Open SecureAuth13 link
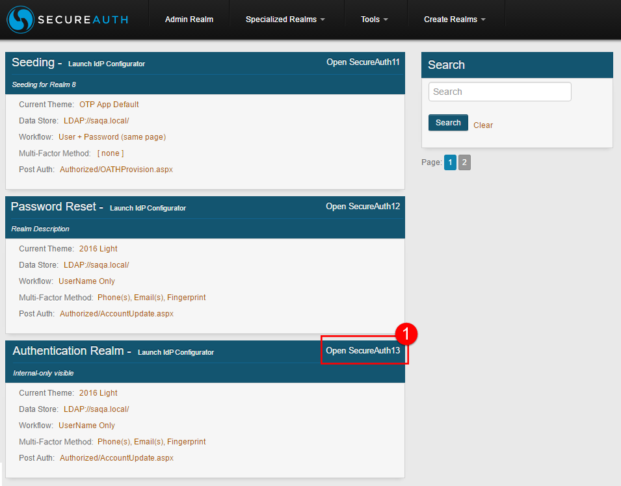This screenshot has height=486, width=621. pos(363,351)
